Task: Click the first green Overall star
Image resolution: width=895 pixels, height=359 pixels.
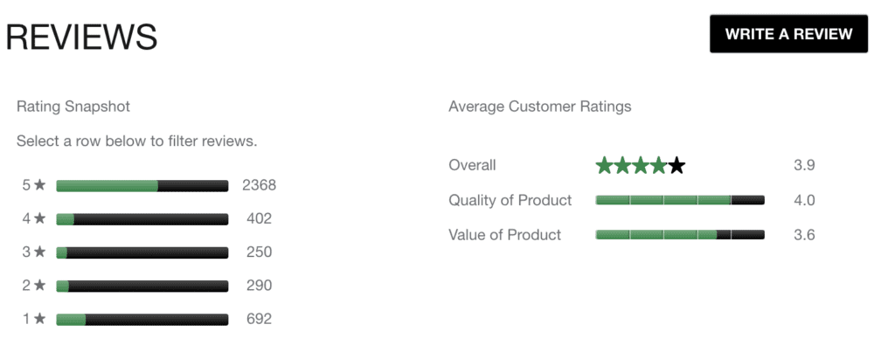Action: point(604,165)
